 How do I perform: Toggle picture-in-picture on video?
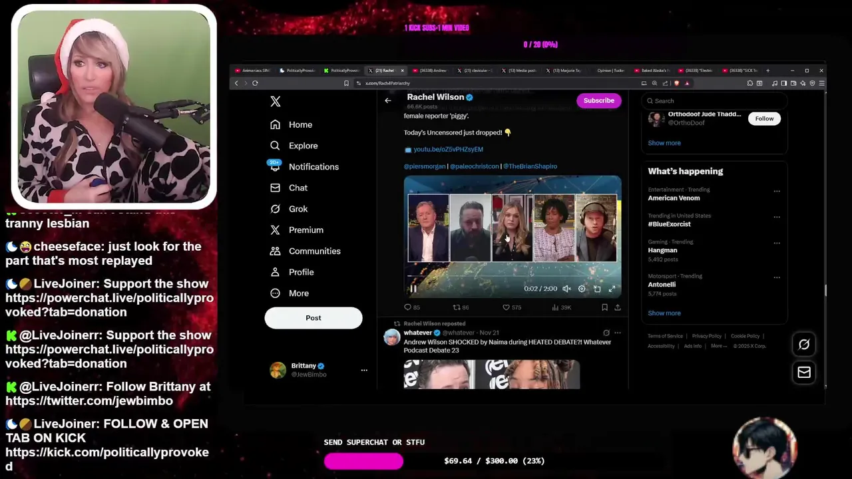597,289
